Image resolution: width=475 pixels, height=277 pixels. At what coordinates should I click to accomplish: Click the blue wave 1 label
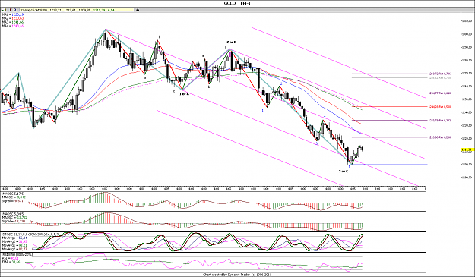[263, 110]
